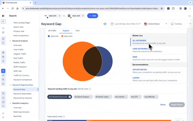Click the browser address bar
This screenshot has width=193, height=121.
coord(92,8)
